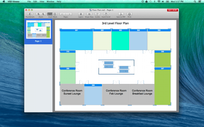Click the page number field in Pages

tap(66, 14)
